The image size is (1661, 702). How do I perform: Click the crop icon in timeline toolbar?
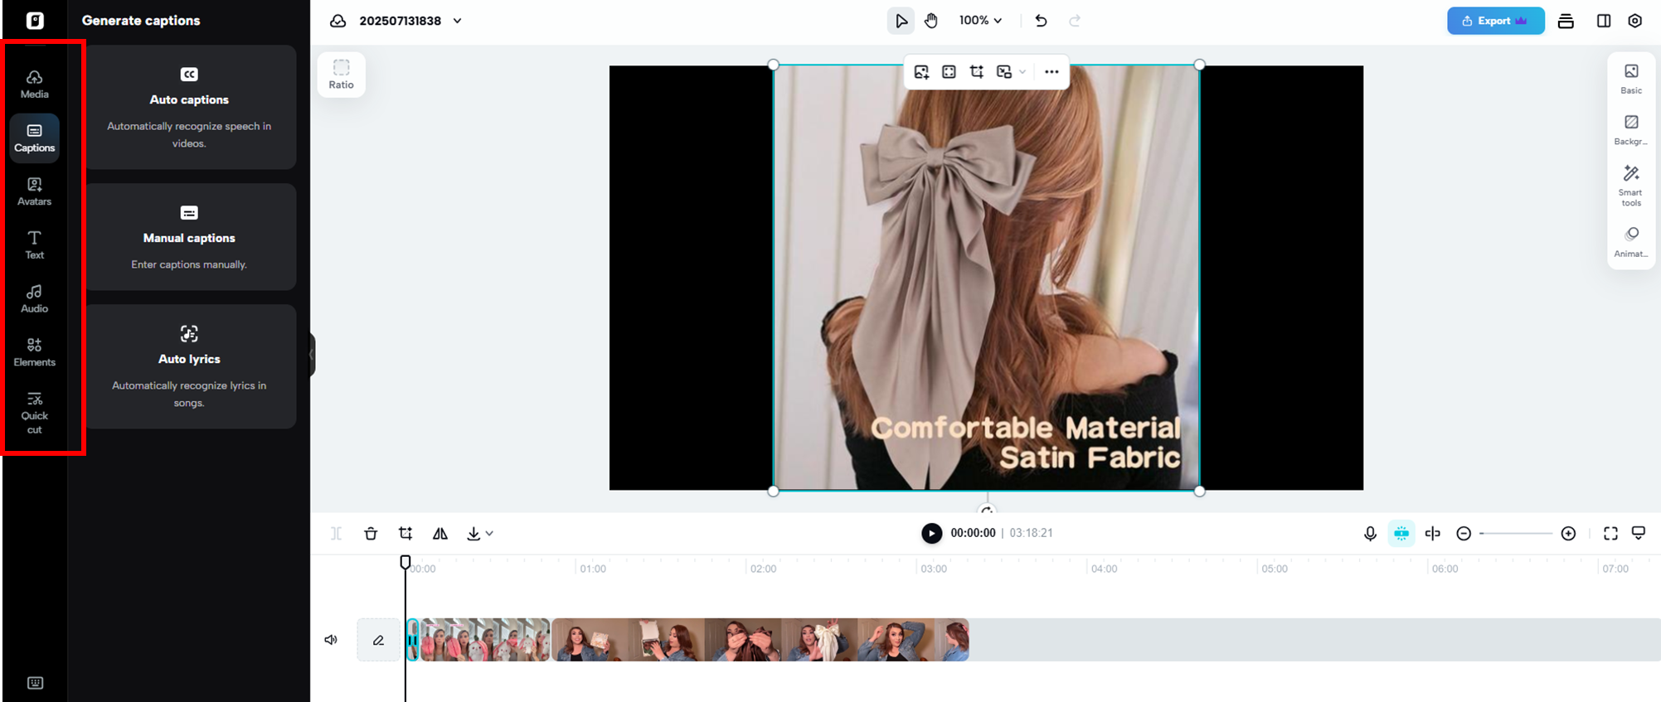[x=406, y=533]
